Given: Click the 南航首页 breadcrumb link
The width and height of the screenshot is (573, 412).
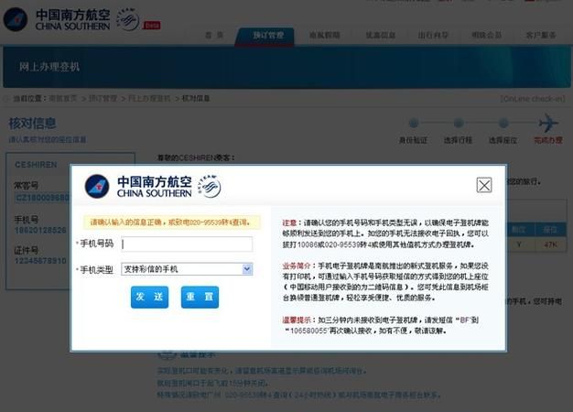Looking at the screenshot, I should pyautogui.click(x=62, y=97).
